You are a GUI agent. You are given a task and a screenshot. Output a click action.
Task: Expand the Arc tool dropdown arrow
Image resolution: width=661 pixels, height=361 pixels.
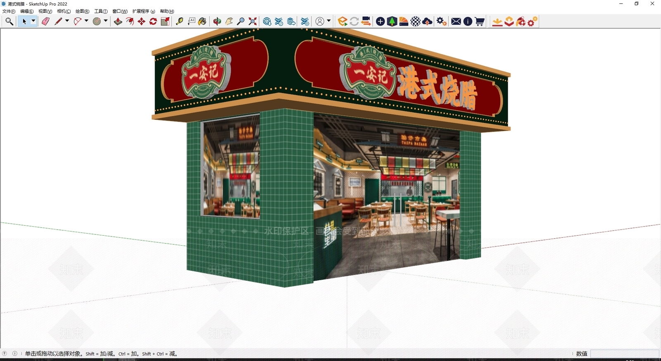[x=86, y=21]
